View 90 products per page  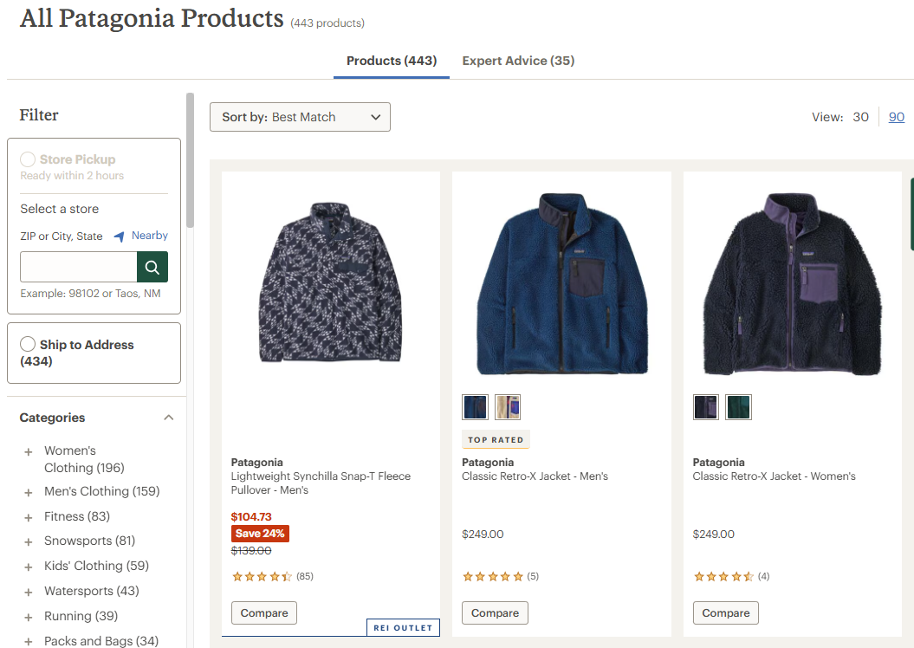[897, 117]
